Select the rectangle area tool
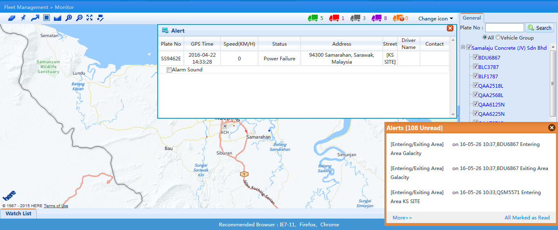 47,18
